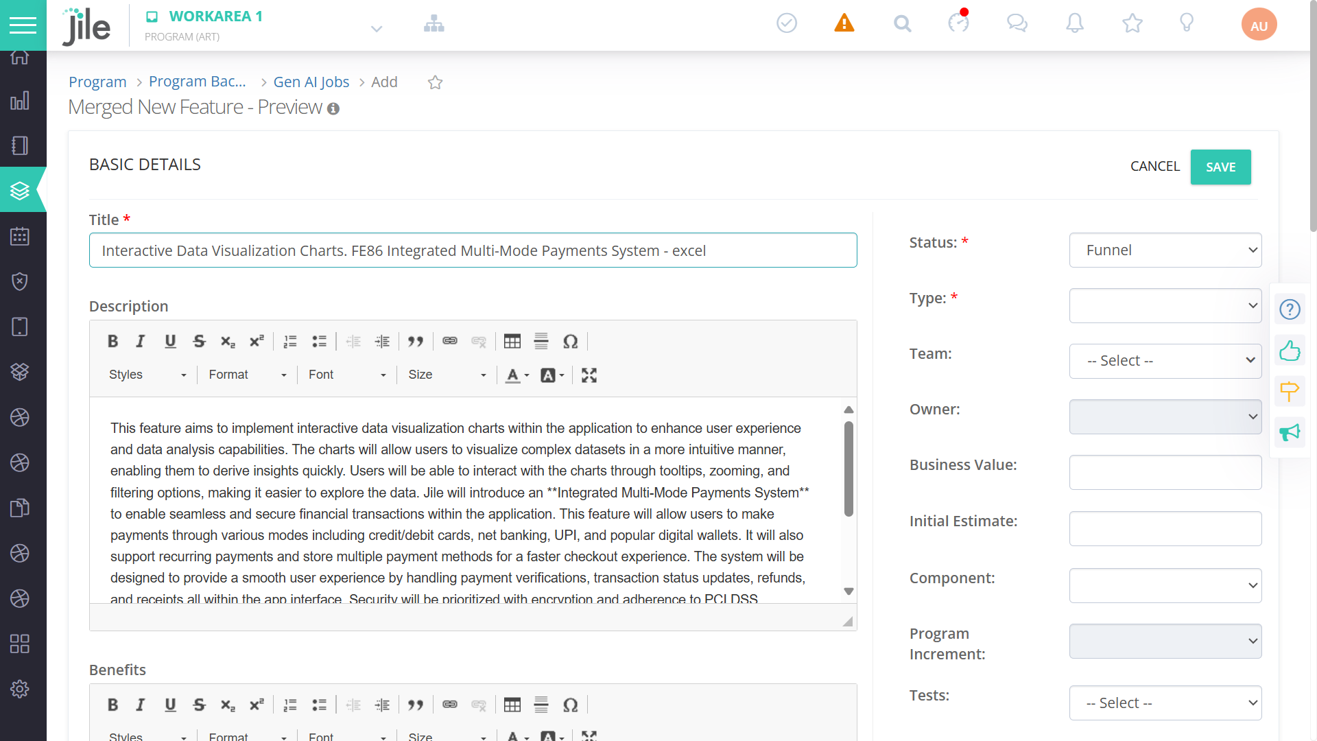Image resolution: width=1317 pixels, height=741 pixels.
Task: Focus the Business Value field
Action: tap(1165, 473)
